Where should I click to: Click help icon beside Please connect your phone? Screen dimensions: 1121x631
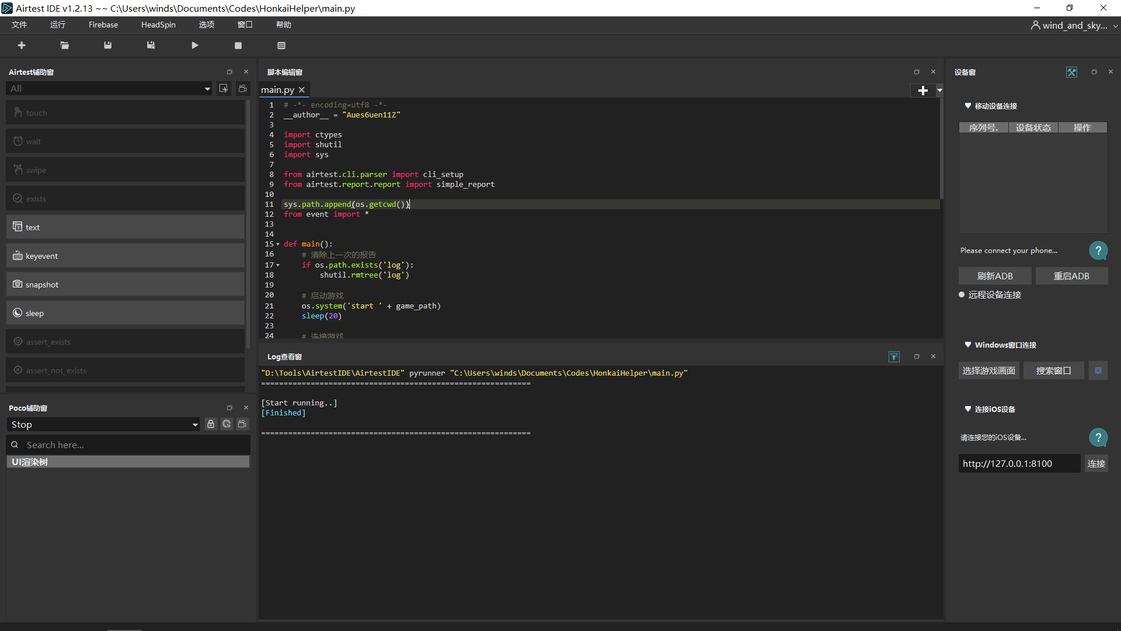[1098, 251]
